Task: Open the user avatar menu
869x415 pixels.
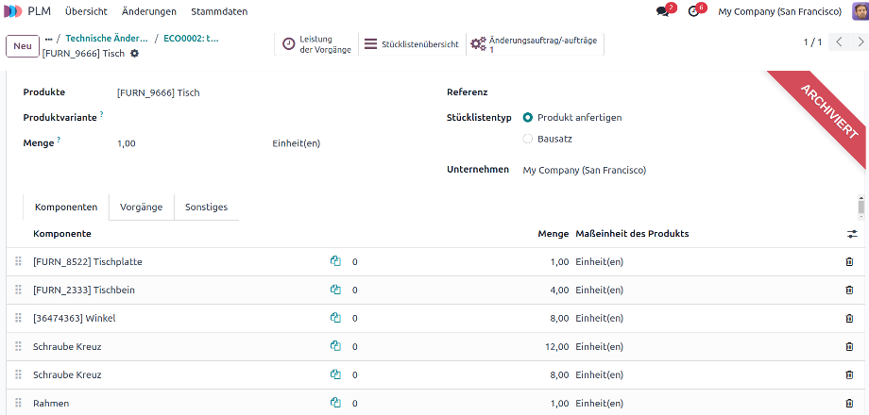Action: click(x=860, y=11)
